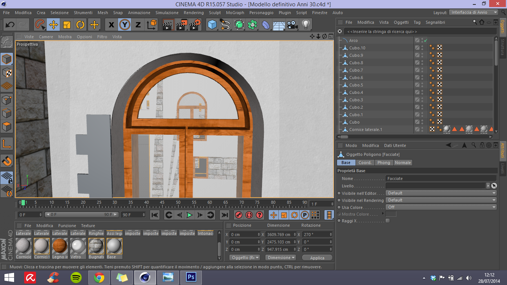The height and width of the screenshot is (285, 507).
Task: Click the Applica button
Action: click(x=317, y=258)
